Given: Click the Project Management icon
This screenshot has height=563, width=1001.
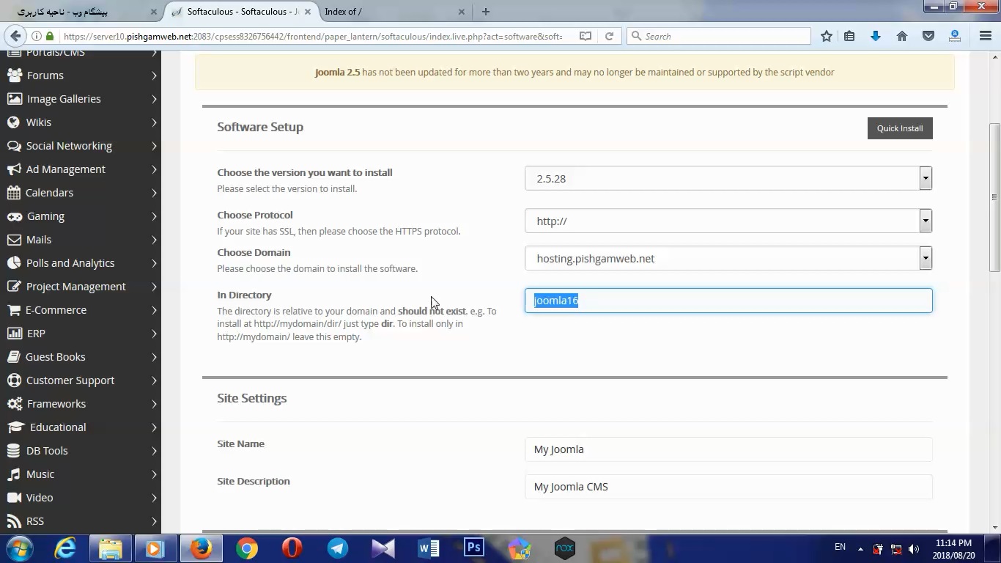Looking at the screenshot, I should coord(13,287).
